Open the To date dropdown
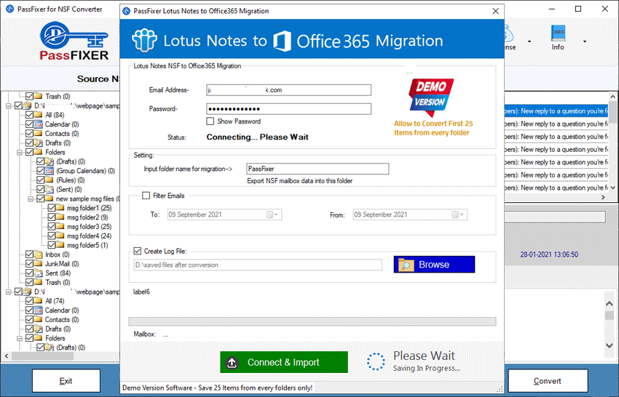 276,214
